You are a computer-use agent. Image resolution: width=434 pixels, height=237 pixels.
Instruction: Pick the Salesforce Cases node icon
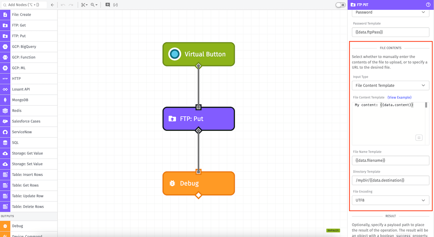pos(5,121)
